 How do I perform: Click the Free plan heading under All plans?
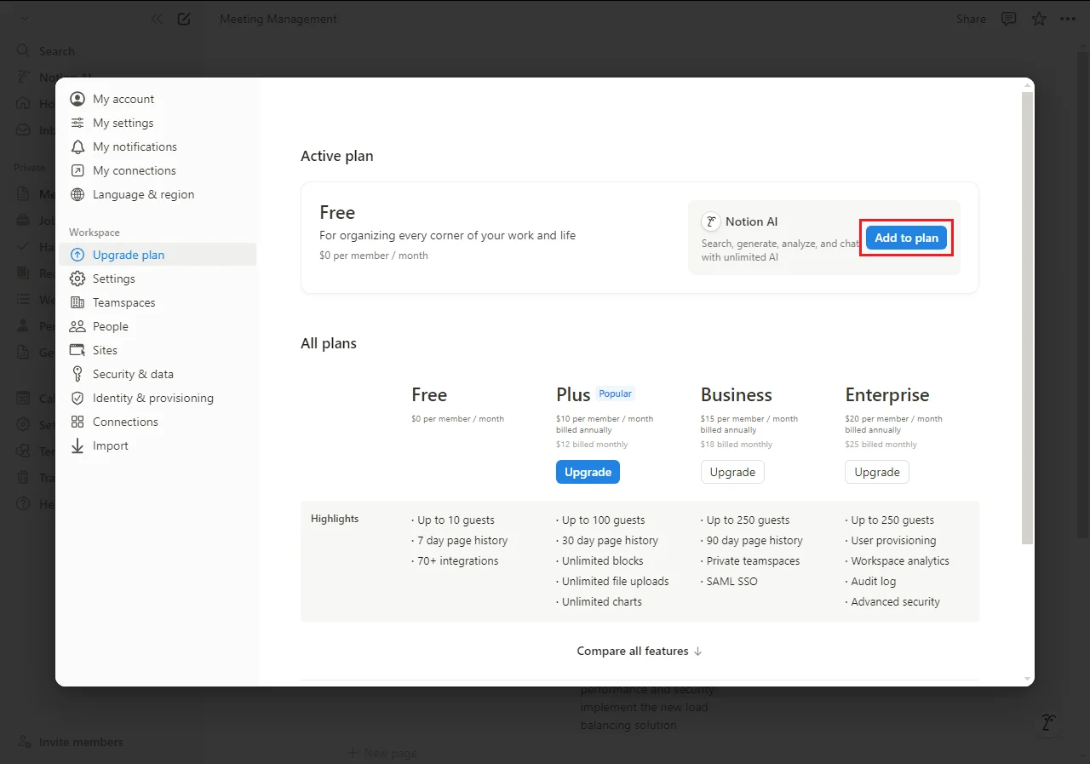click(x=429, y=394)
